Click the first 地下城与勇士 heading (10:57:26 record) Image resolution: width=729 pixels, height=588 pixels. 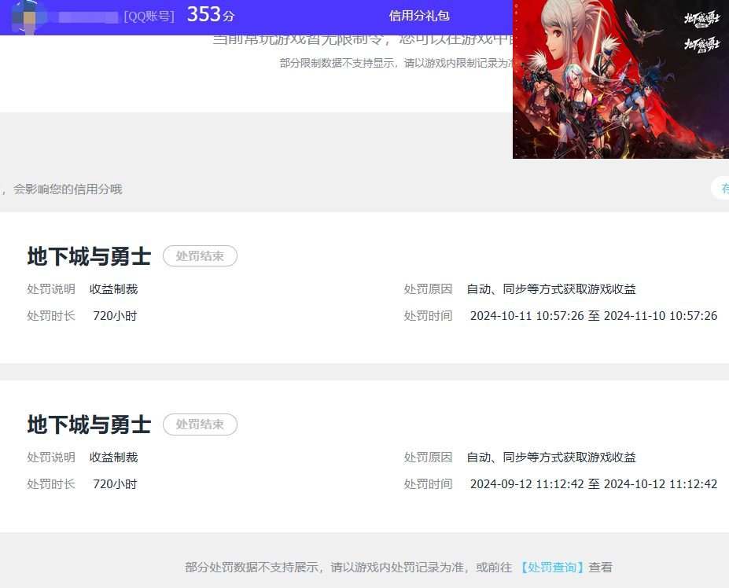pyautogui.click(x=90, y=256)
